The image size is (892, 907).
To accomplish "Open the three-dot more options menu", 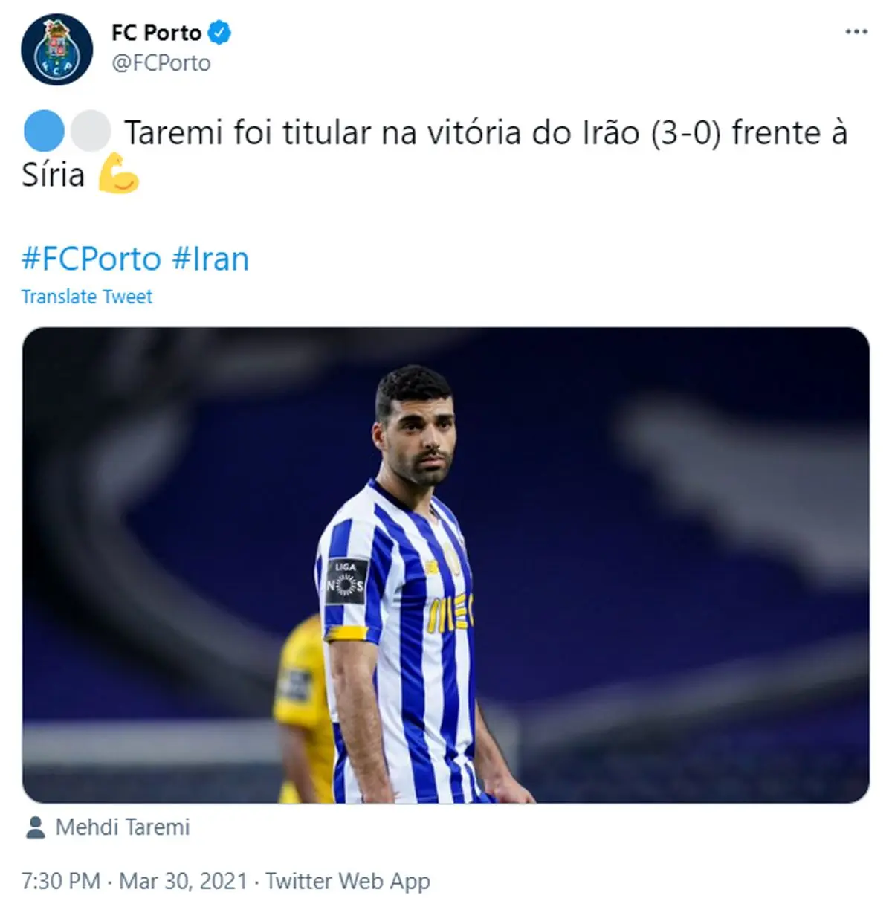I will pos(856,32).
